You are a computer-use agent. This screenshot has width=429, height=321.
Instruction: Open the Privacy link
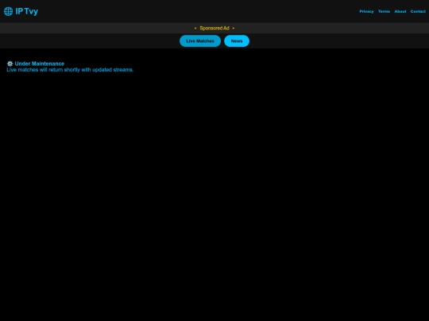[x=366, y=11]
